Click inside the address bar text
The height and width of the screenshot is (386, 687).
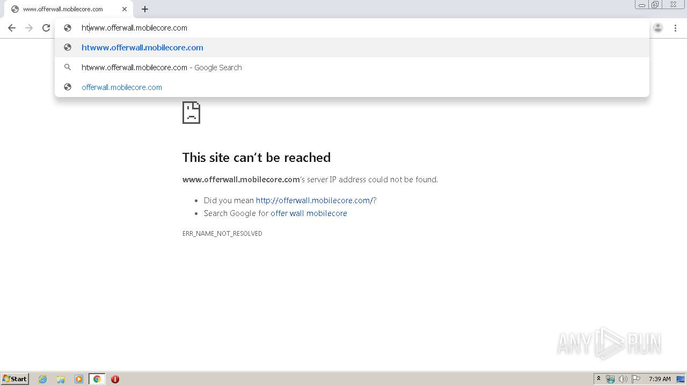coord(134,28)
